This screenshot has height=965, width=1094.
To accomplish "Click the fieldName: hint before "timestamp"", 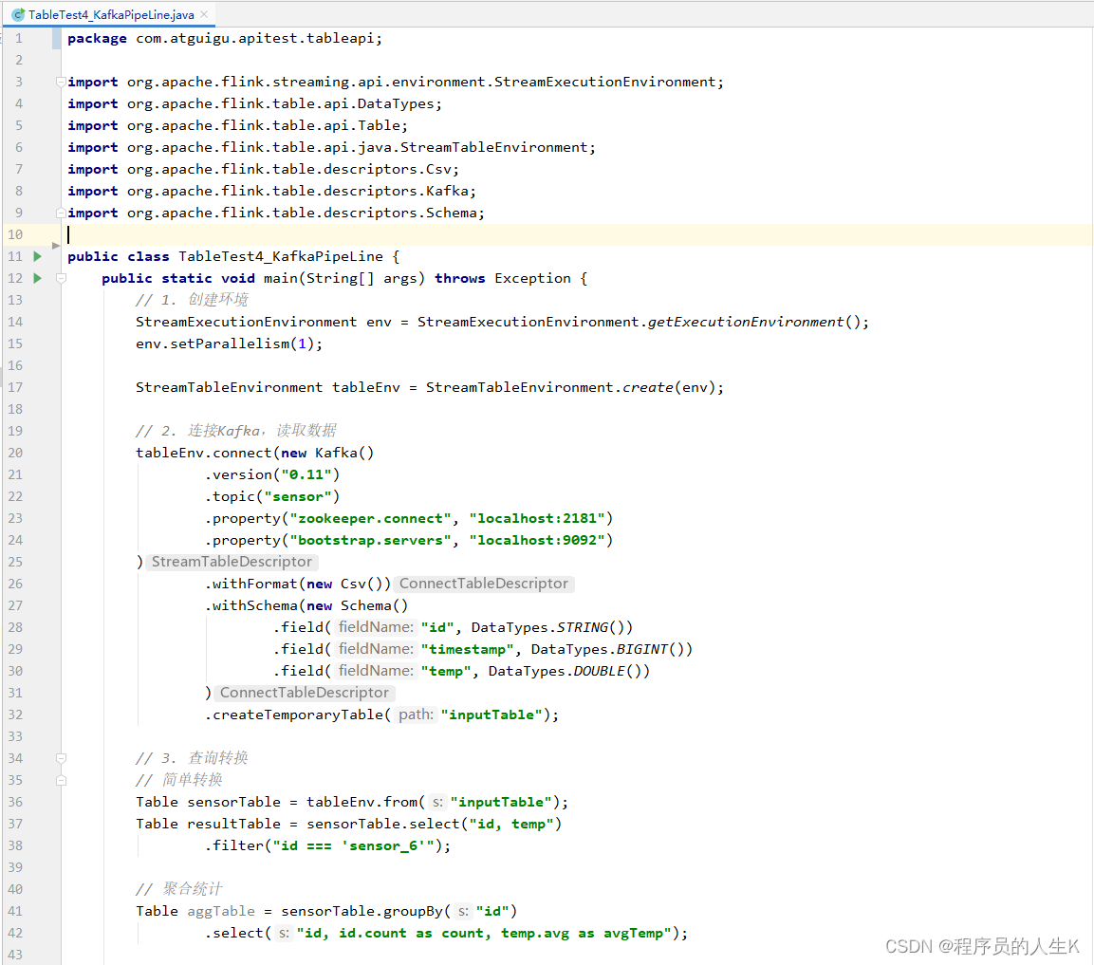I will [x=376, y=649].
